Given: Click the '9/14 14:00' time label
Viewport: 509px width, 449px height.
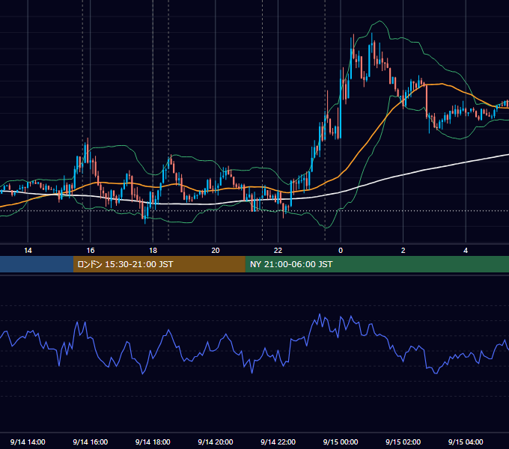Looking at the screenshot, I should [28, 442].
